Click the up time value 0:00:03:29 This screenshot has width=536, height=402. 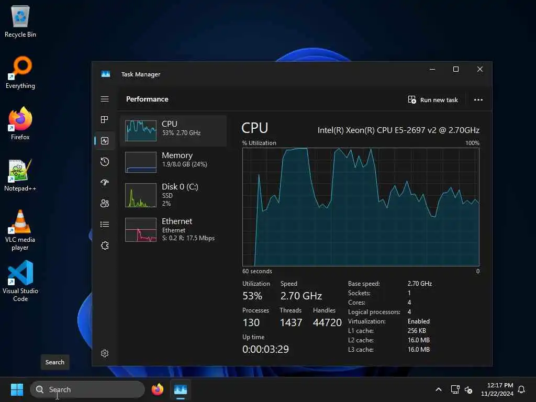pyautogui.click(x=265, y=349)
